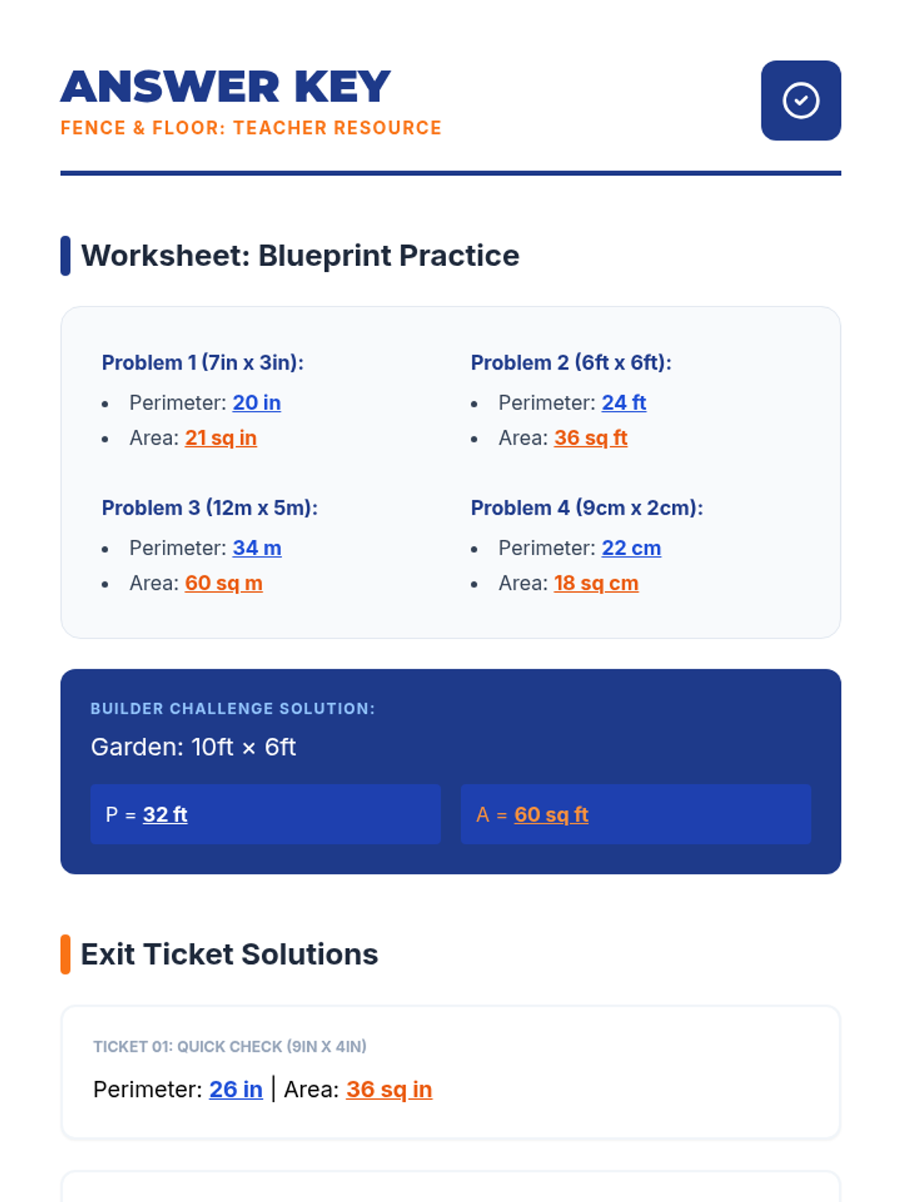This screenshot has height=1202, width=901.
Task: Open Problem 3 perimeter answer 34 m
Action: [x=257, y=548]
